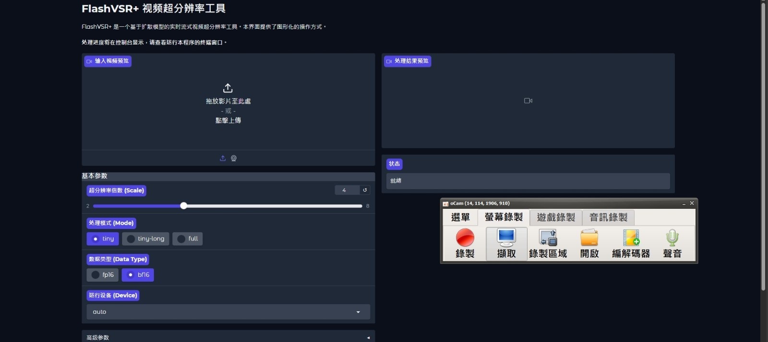This screenshot has width=768, height=342.
Task: Open the 錄製區域 record area tool
Action: pos(548,238)
